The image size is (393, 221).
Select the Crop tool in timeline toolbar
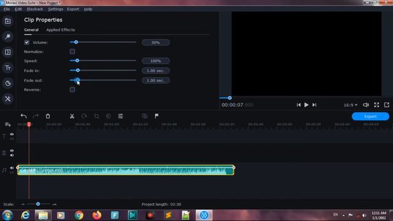click(96, 116)
